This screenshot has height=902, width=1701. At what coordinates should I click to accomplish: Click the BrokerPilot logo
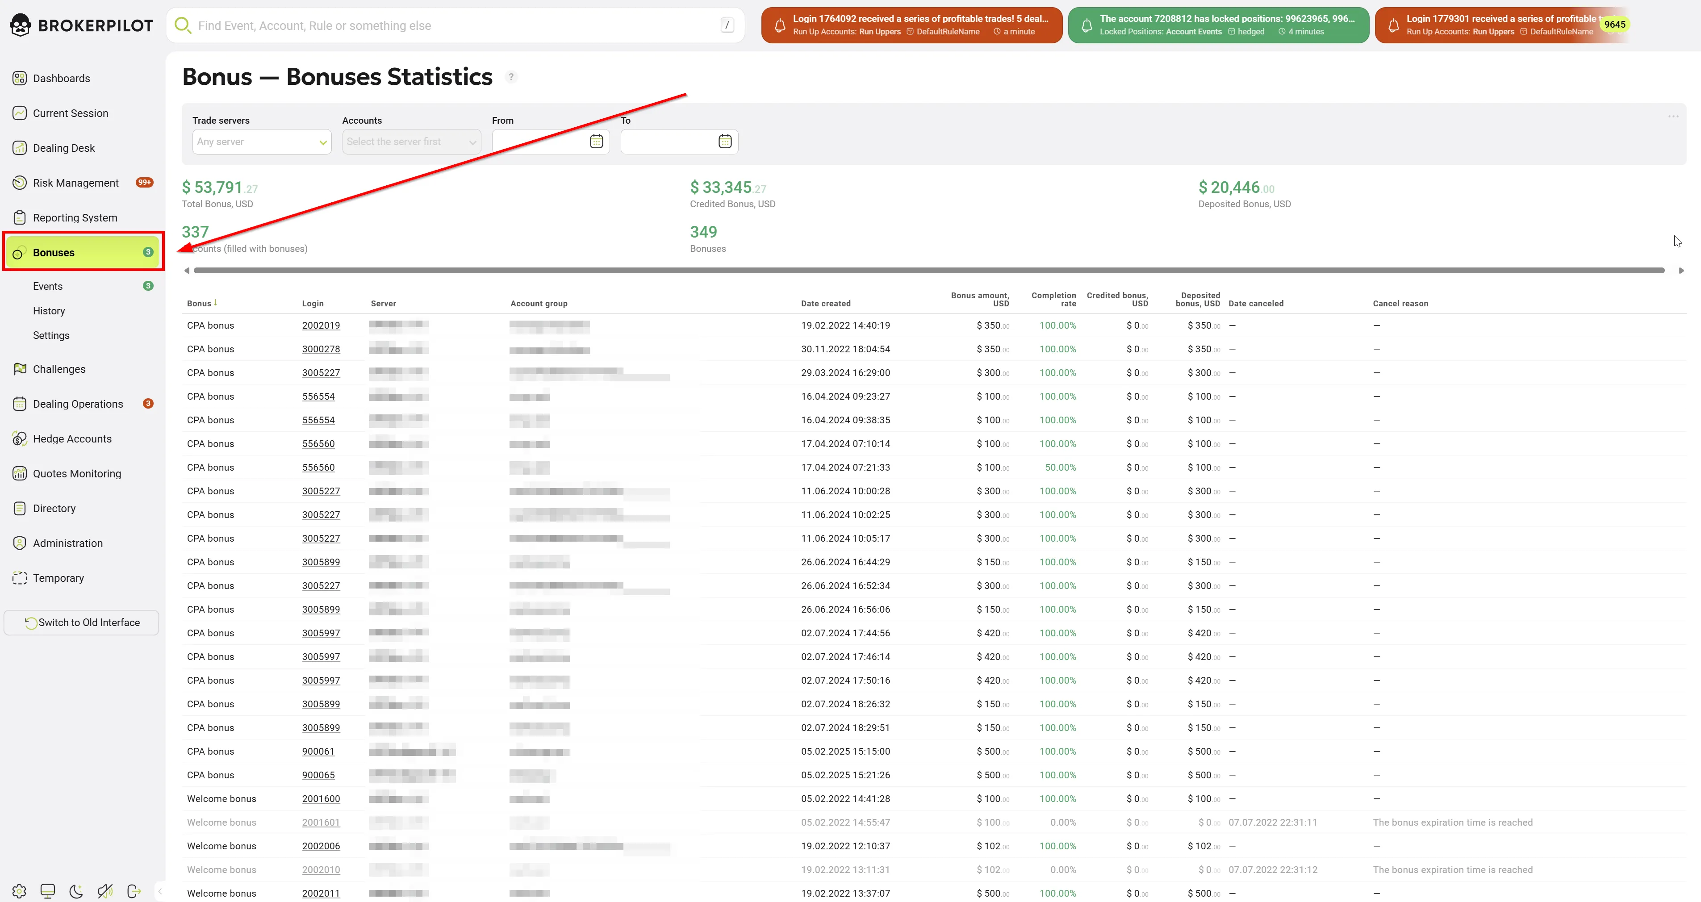(81, 26)
